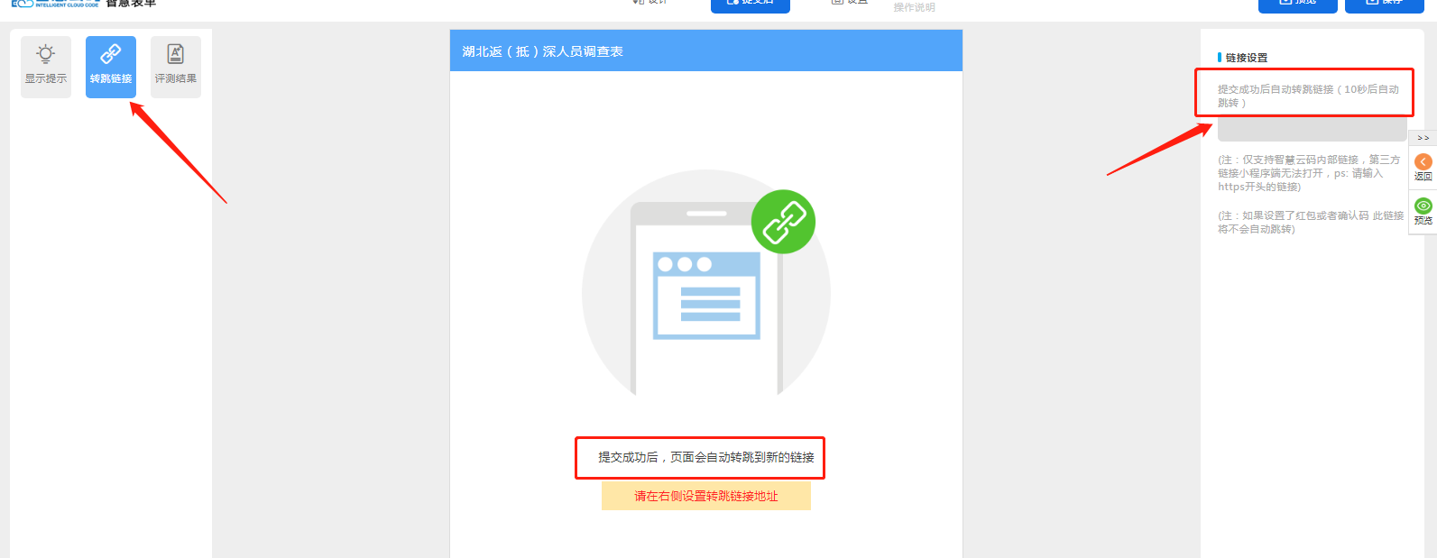1437x558 pixels.
Task: Click the cut-off 设置 tab in header
Action: (850, 3)
